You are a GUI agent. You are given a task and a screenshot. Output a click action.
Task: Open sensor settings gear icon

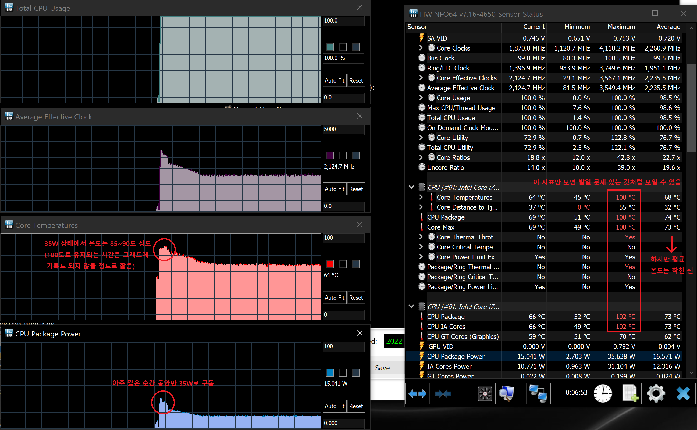pyautogui.click(x=656, y=394)
